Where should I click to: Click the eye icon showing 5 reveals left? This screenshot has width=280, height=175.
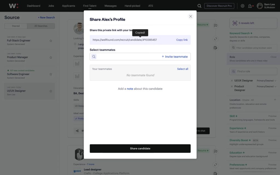[235, 23]
